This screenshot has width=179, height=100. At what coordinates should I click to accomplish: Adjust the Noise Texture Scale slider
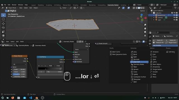coord(19,69)
